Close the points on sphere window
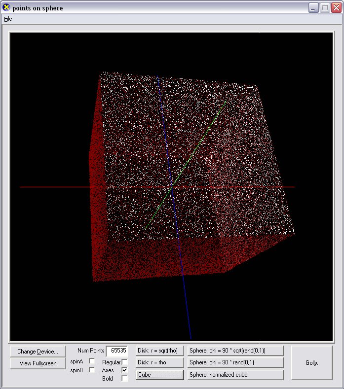This screenshot has height=389, width=344. [x=336, y=8]
